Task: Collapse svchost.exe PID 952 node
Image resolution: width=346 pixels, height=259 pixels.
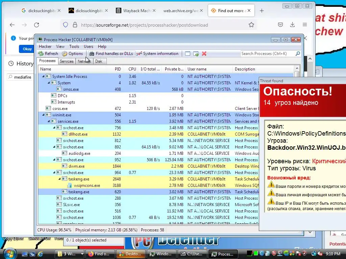Action: (x=54, y=160)
